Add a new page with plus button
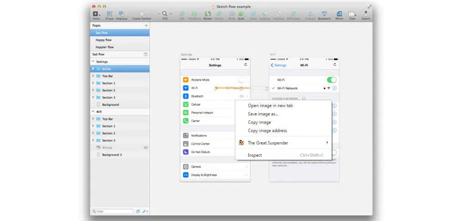Image resolution: width=456 pixels, height=221 pixels. (x=146, y=26)
